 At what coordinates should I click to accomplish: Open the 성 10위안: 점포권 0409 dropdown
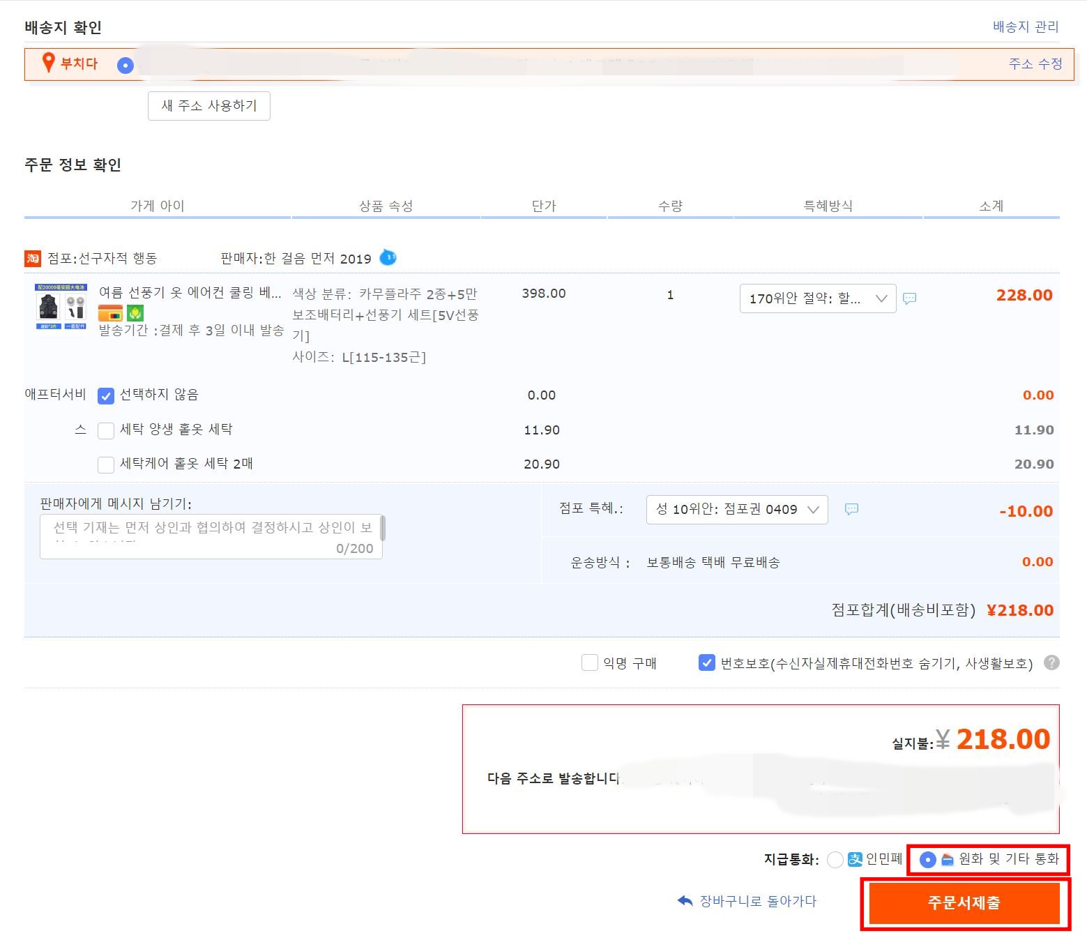737,509
